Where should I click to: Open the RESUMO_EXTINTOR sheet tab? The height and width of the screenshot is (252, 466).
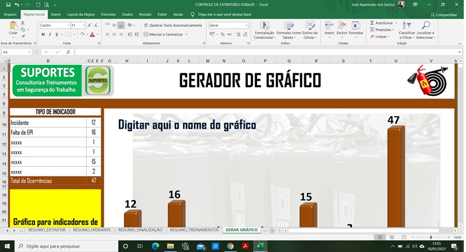(x=47, y=230)
